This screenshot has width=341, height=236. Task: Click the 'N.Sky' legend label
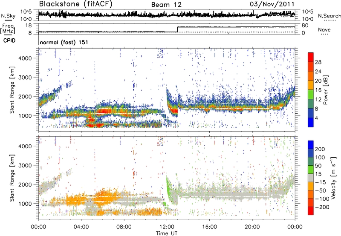point(8,16)
